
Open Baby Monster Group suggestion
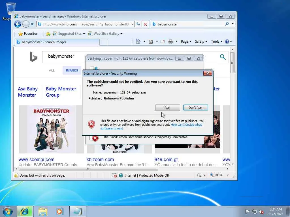click(x=61, y=92)
